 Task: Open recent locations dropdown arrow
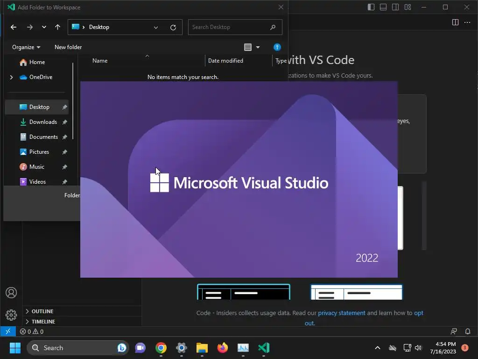coord(44,27)
